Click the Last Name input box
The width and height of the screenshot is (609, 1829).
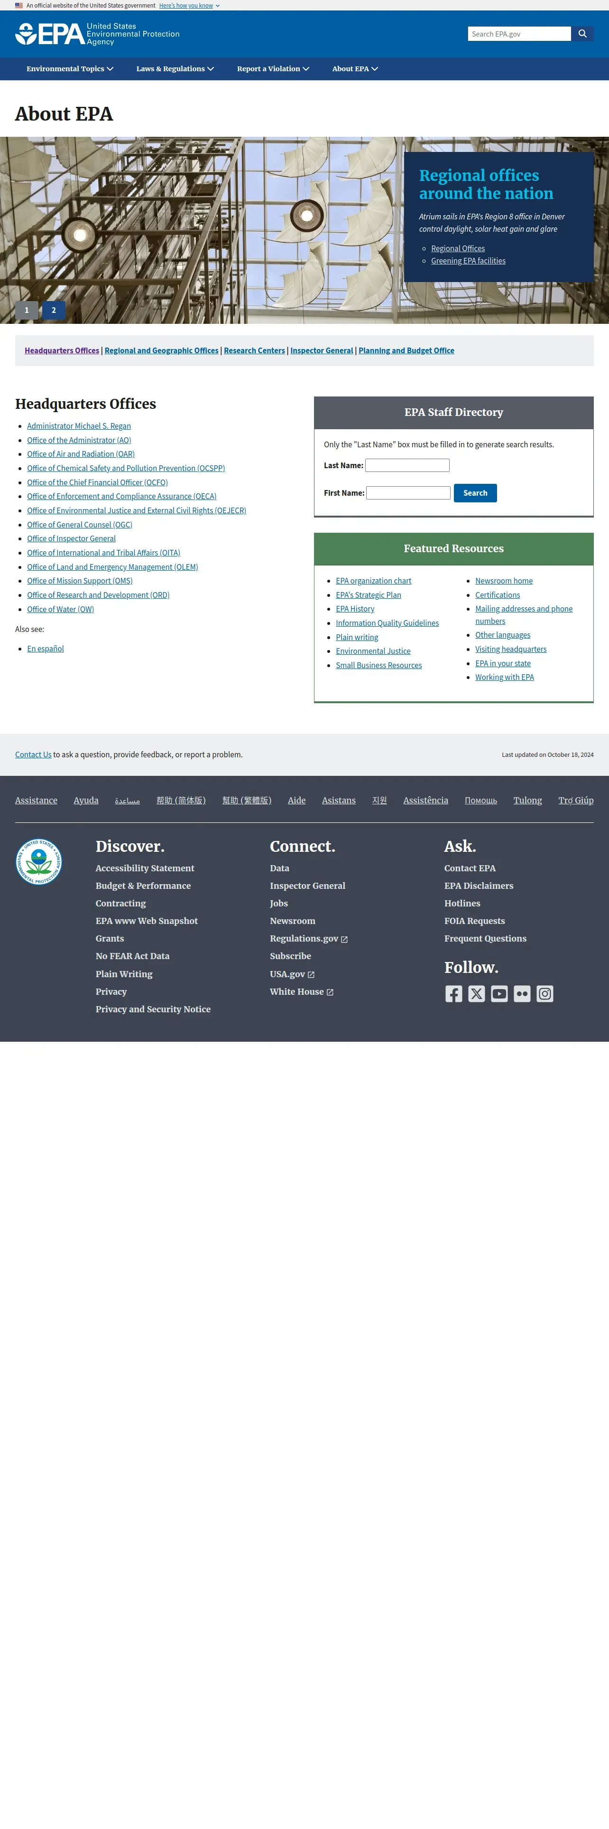tap(407, 465)
